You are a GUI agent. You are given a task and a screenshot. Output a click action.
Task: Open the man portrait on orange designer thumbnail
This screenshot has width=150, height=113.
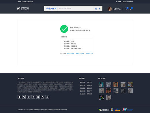click(116, 85)
